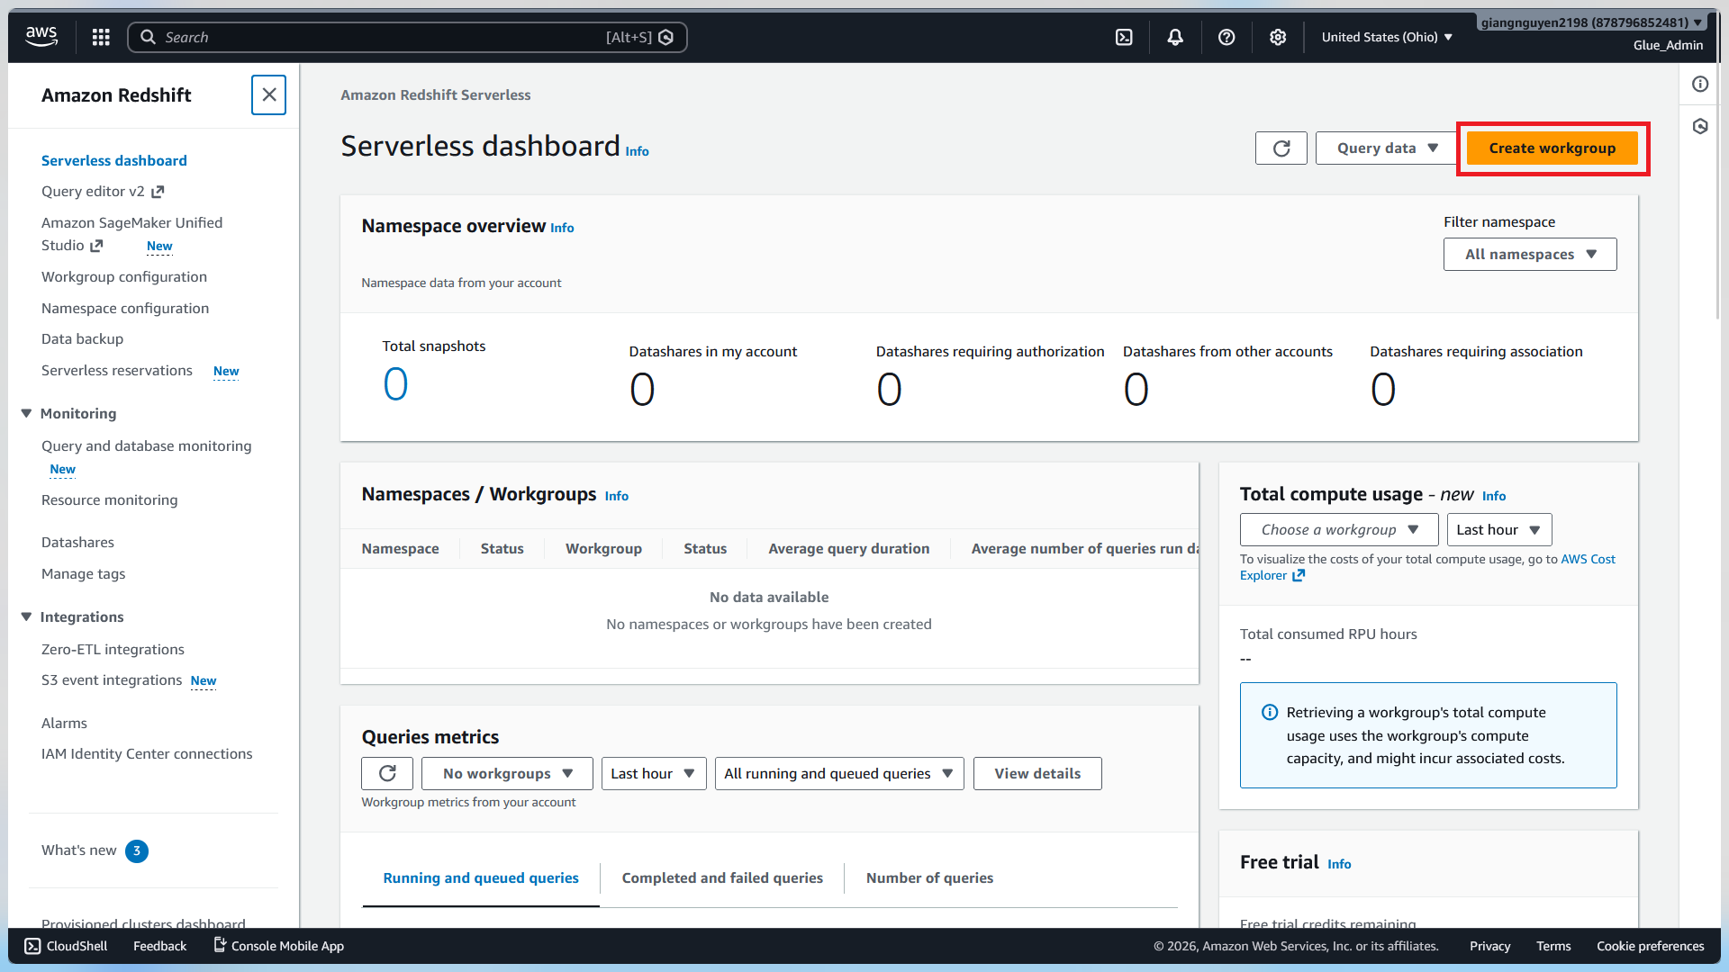Viewport: 1729px width, 972px height.
Task: Open Data backup in sidebar
Action: click(82, 338)
